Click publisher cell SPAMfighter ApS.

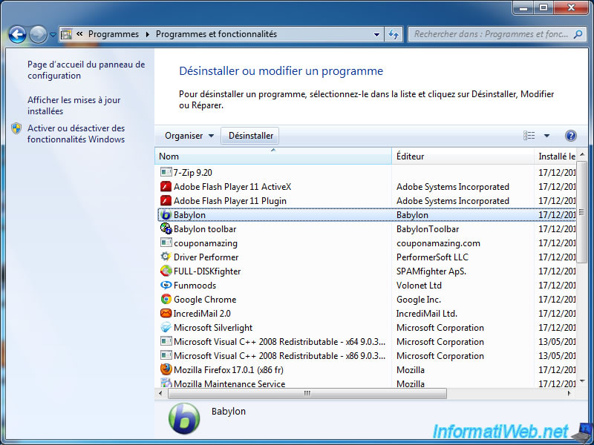431,271
